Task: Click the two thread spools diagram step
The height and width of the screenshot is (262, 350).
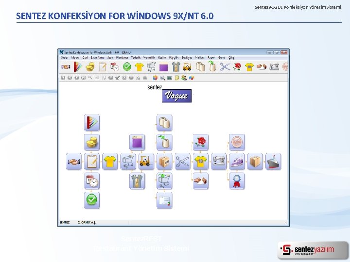Action: (164, 123)
